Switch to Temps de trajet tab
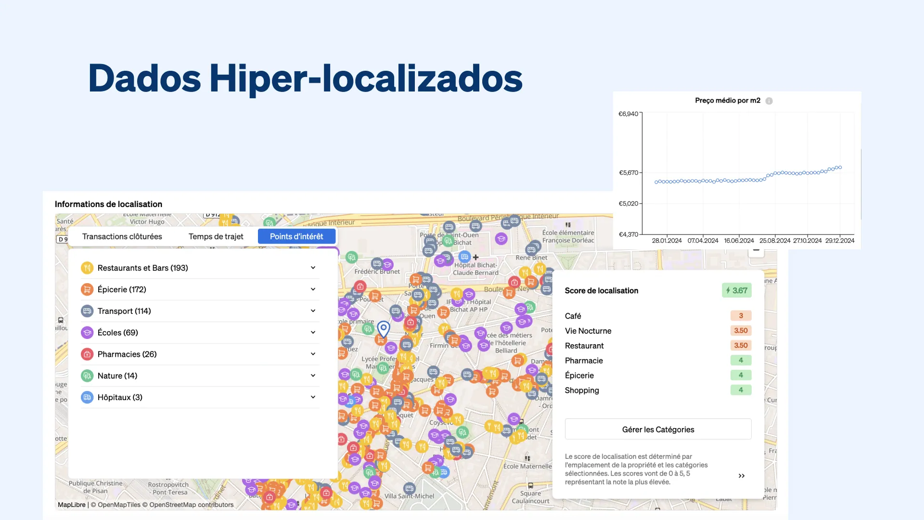The width and height of the screenshot is (924, 520). point(216,236)
